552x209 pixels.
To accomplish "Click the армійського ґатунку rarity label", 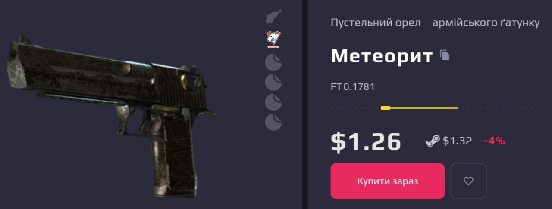I will [x=486, y=23].
